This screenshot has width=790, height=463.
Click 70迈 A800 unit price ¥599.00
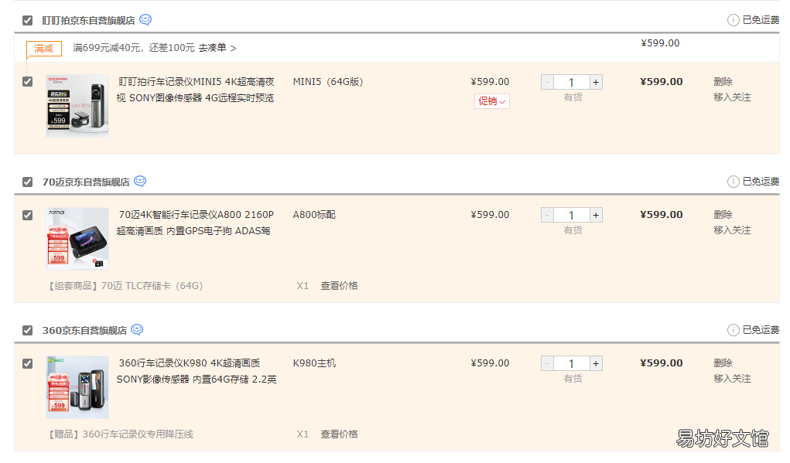pos(491,214)
